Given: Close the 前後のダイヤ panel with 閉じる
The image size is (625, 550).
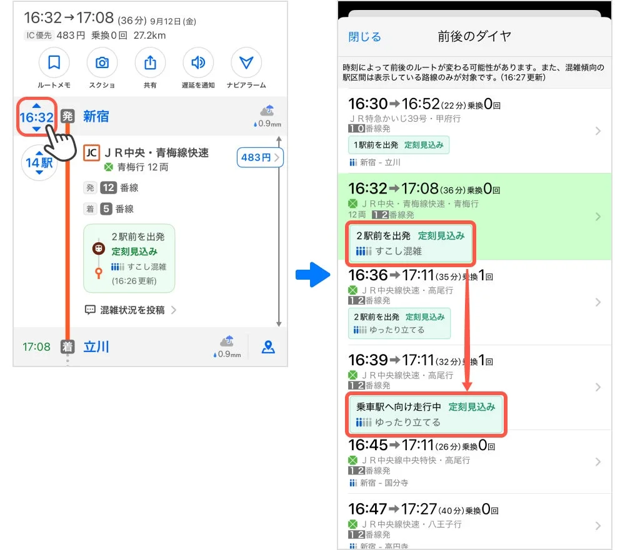Looking at the screenshot, I should coord(364,37).
